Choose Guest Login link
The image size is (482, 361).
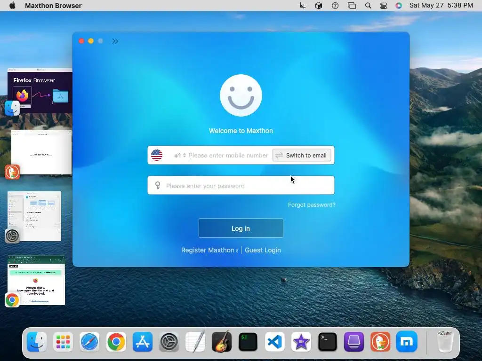pyautogui.click(x=263, y=250)
